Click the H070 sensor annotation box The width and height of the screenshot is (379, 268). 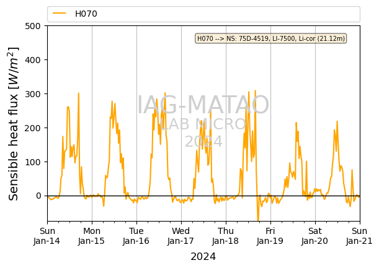(x=270, y=38)
